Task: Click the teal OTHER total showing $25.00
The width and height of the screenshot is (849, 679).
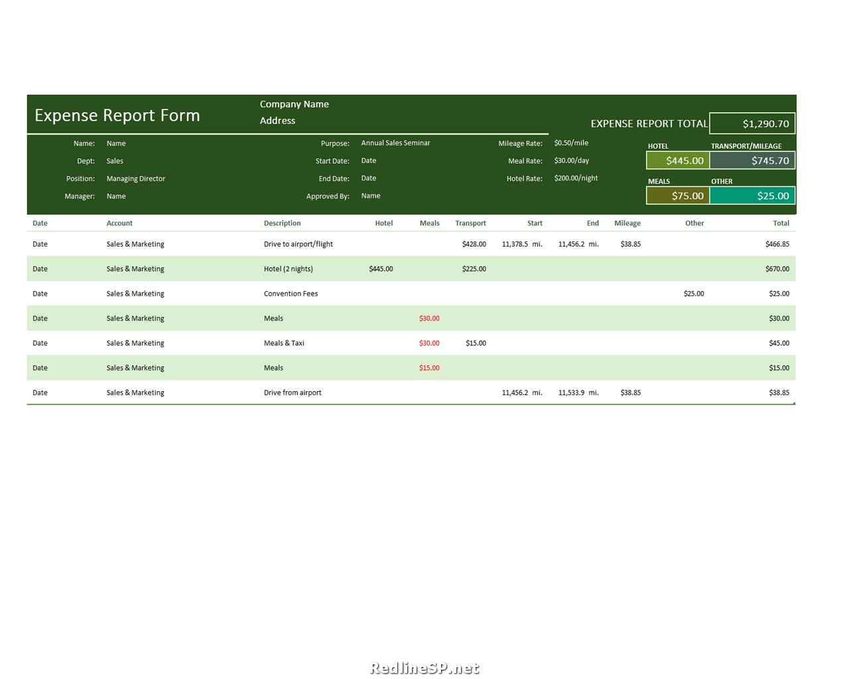Action: tap(752, 196)
